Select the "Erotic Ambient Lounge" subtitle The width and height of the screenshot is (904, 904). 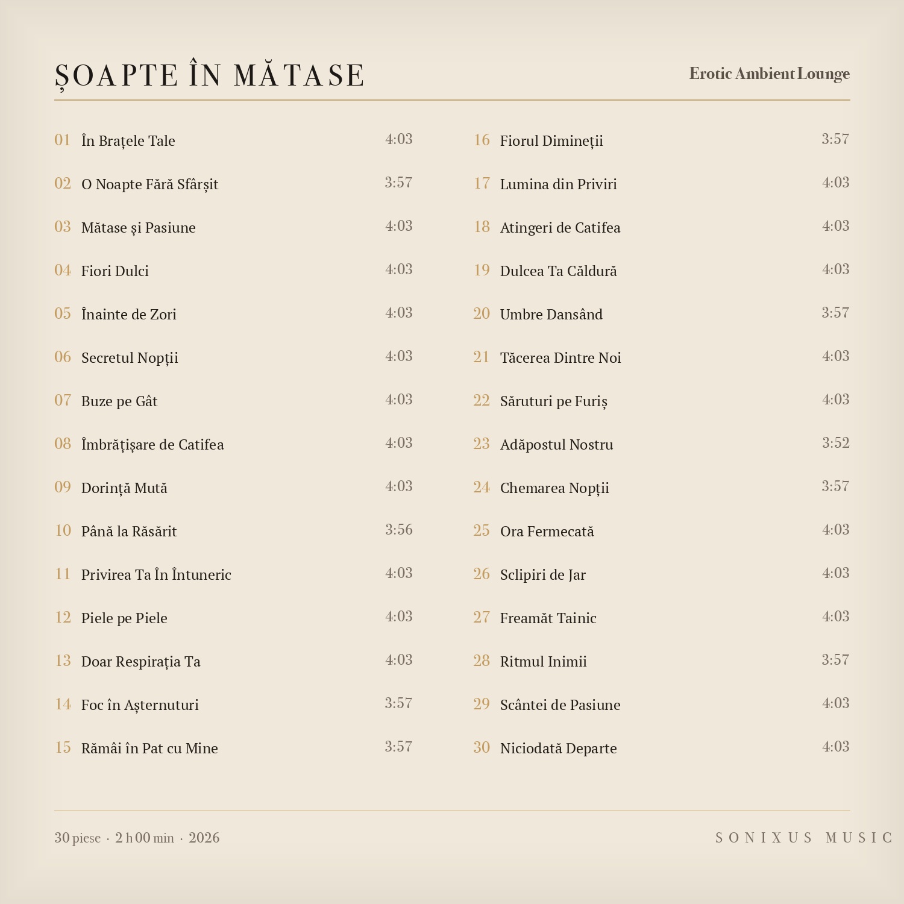point(770,74)
